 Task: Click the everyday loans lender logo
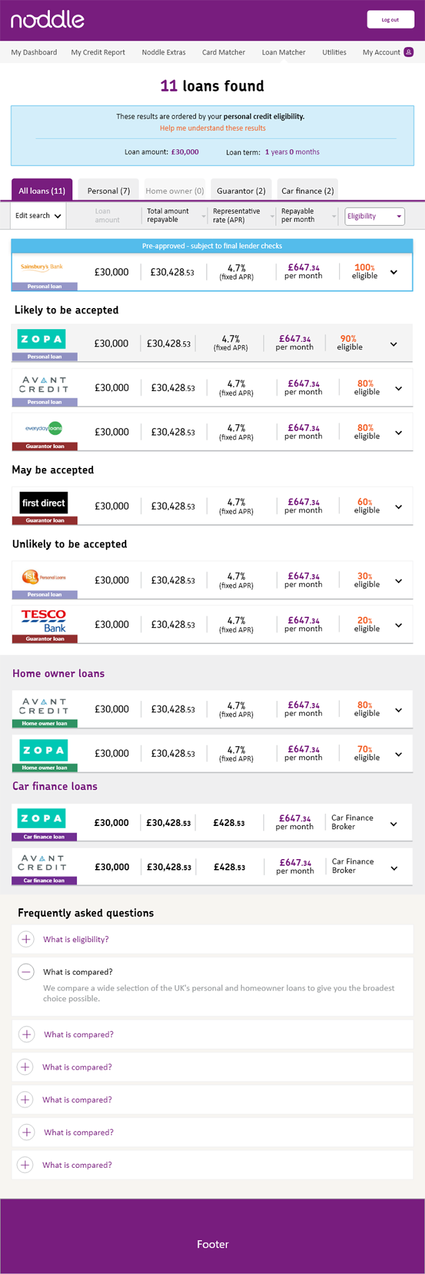[x=44, y=429]
